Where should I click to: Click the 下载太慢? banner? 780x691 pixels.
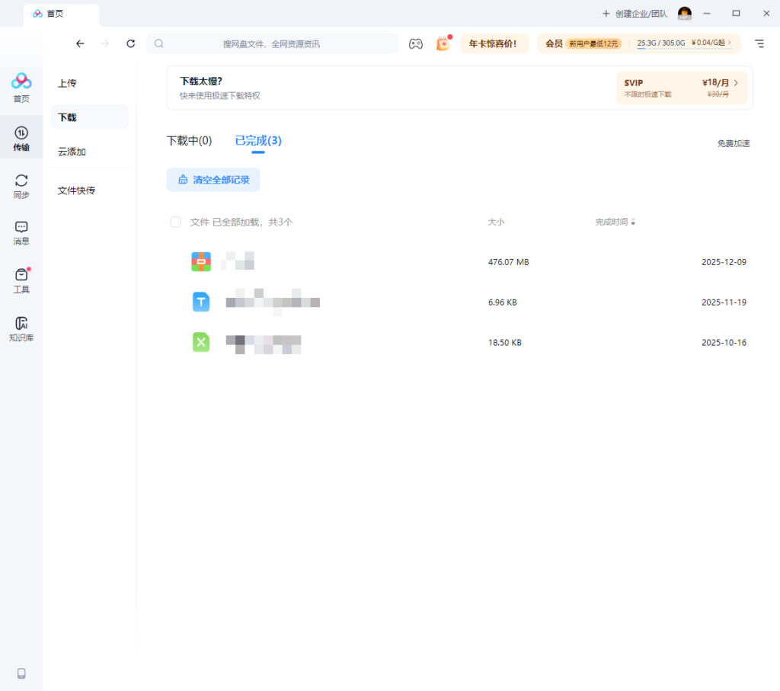(459, 88)
